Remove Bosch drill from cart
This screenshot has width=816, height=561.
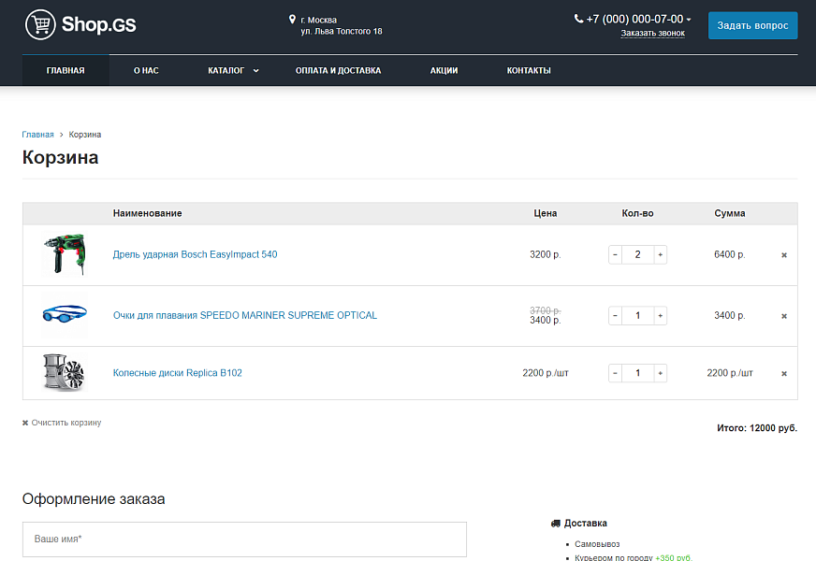784,254
